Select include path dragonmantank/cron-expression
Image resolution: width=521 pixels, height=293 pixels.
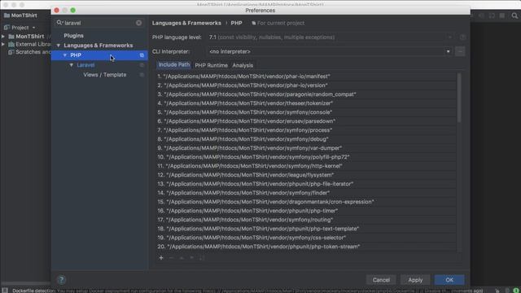[x=306, y=202]
